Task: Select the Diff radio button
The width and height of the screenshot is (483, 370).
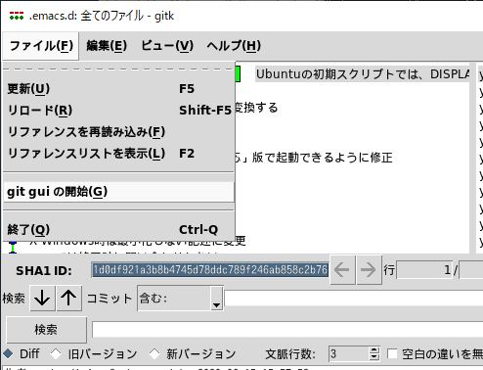Action: [x=22, y=353]
